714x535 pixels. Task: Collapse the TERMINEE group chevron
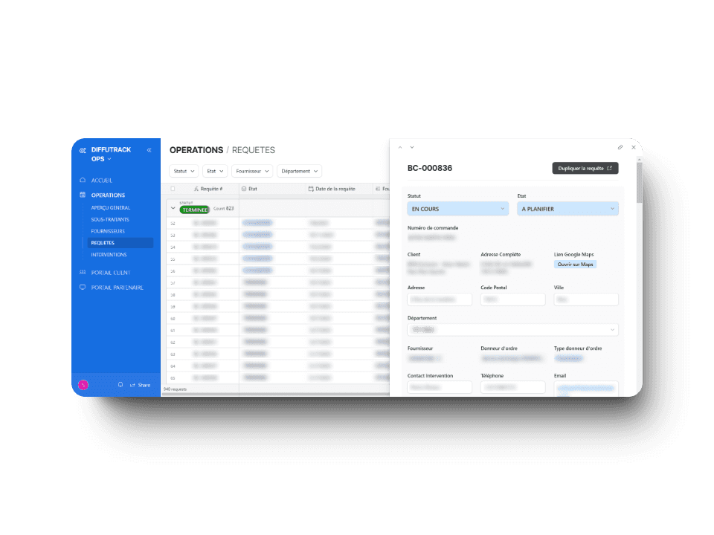coord(173,208)
